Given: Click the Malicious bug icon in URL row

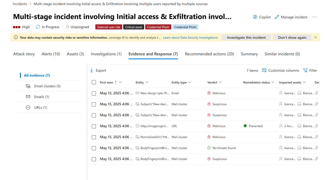Looking at the screenshot, I should point(209,126).
